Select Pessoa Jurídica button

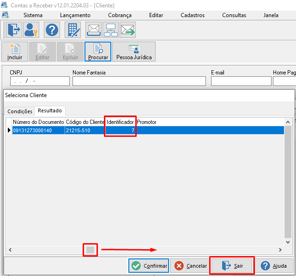[134, 52]
